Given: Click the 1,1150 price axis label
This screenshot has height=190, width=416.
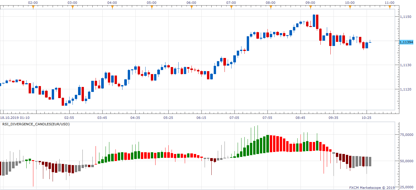Looking at the screenshot, I should coord(405,17).
